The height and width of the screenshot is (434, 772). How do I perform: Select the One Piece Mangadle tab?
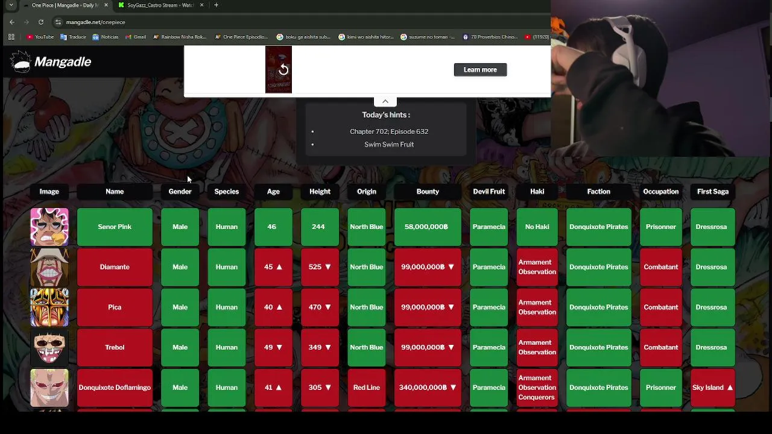pyautogui.click(x=65, y=5)
